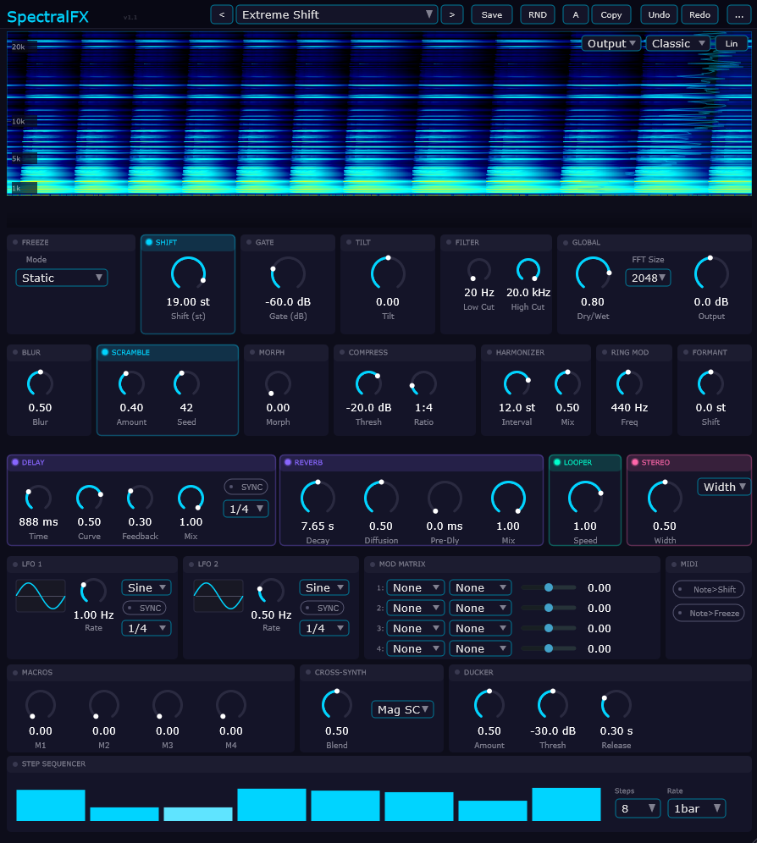This screenshot has height=843, width=757.
Task: Click the A compare slot button
Action: 576,14
